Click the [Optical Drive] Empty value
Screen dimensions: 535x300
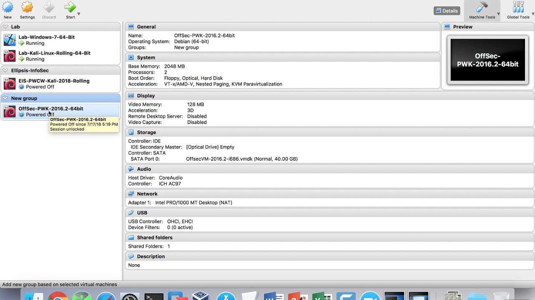tap(210, 147)
